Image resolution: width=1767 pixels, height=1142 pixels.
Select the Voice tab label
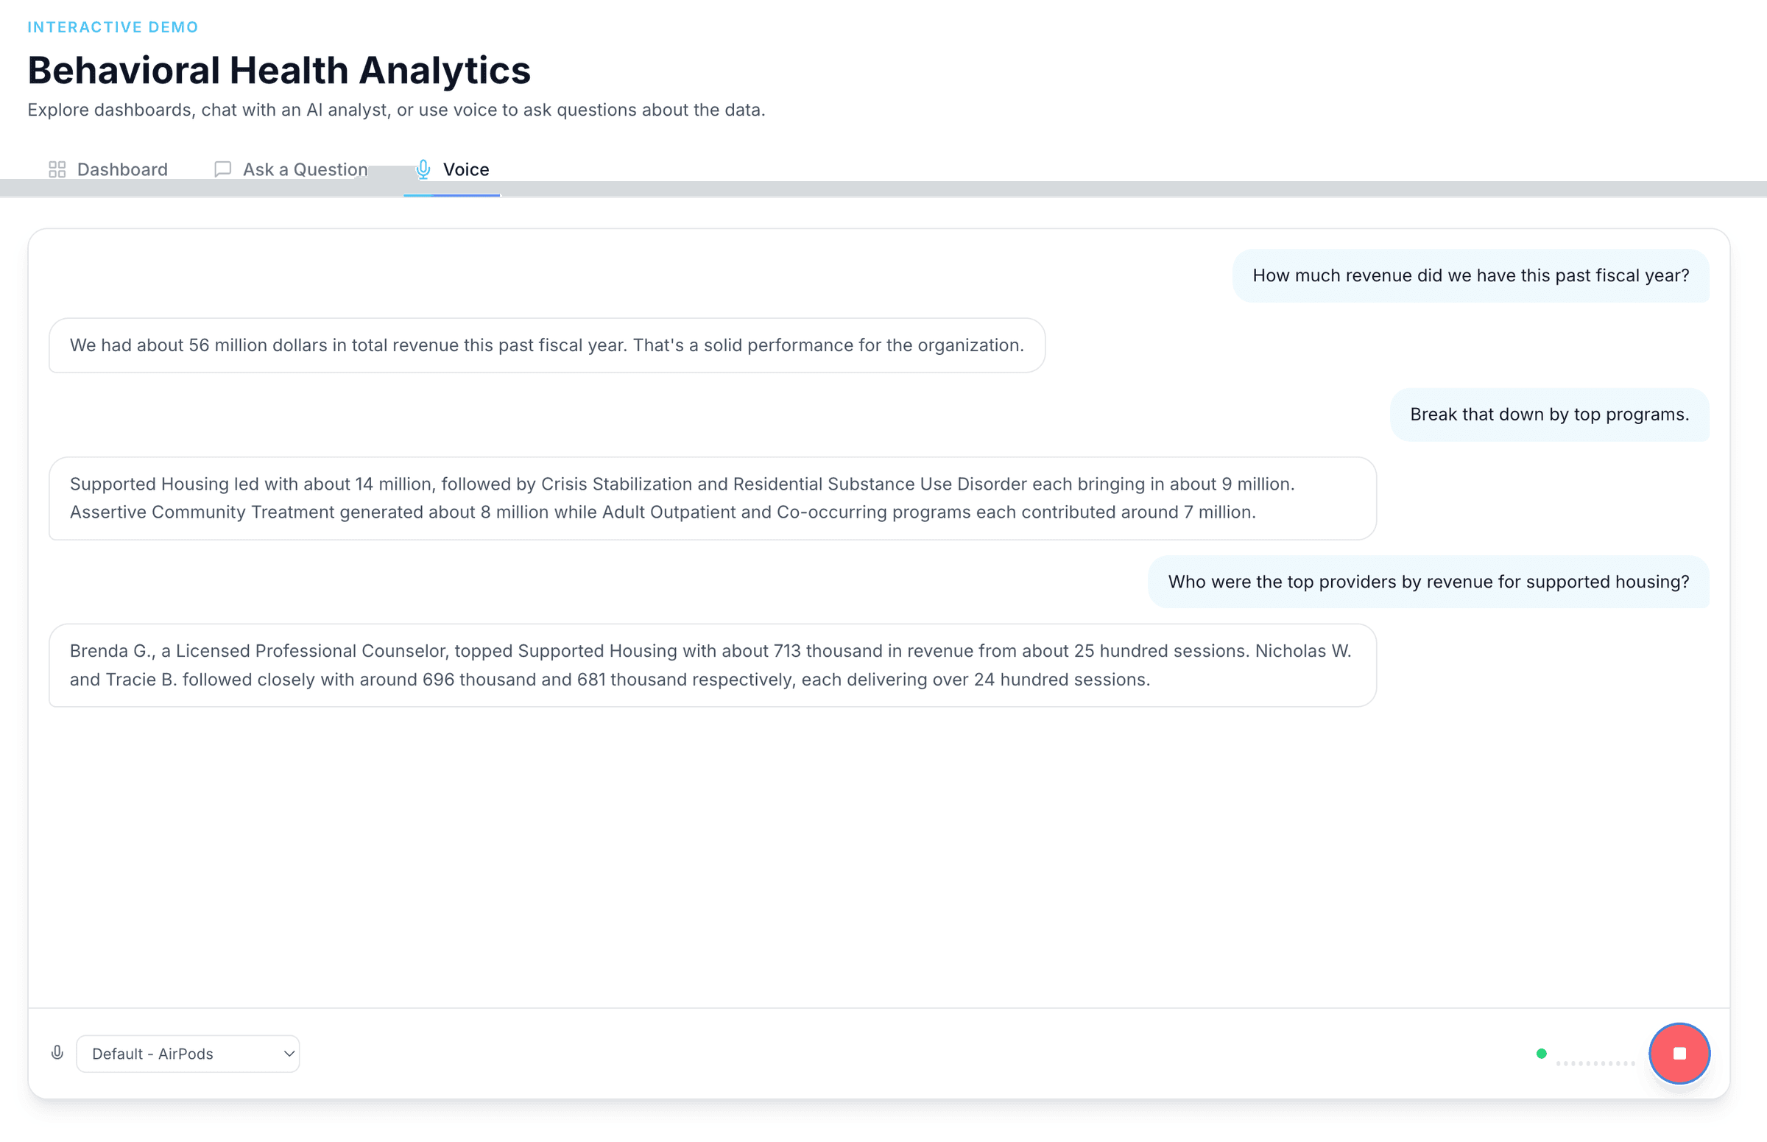(x=465, y=170)
